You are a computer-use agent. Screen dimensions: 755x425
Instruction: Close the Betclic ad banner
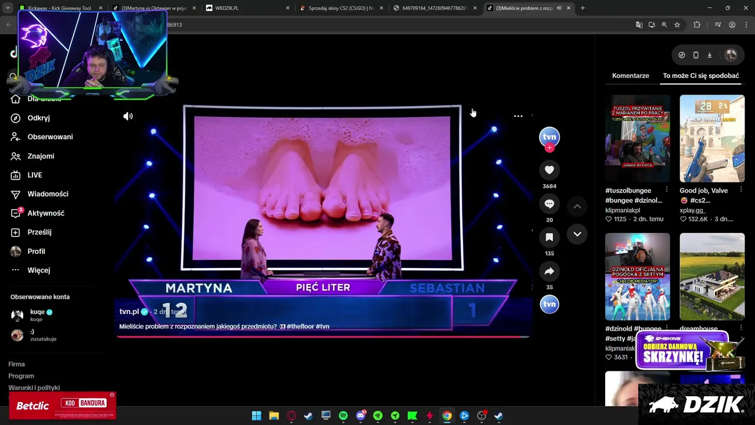[x=112, y=395]
